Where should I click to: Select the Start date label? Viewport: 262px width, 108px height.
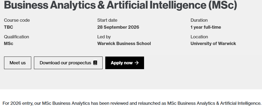tap(107, 20)
